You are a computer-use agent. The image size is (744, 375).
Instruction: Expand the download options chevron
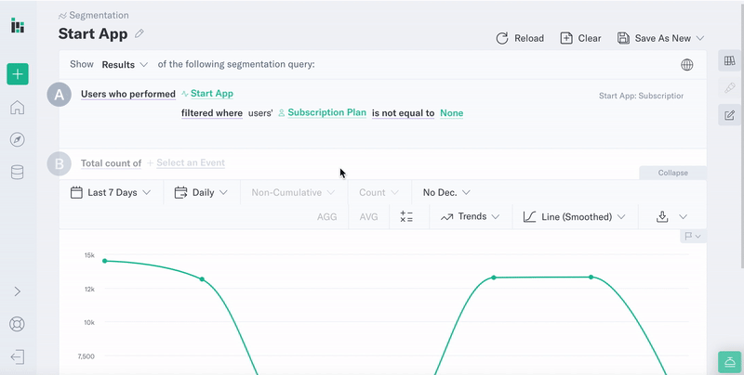click(x=683, y=217)
